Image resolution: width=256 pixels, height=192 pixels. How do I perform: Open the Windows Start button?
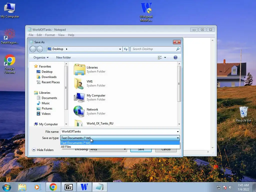tap(7, 187)
